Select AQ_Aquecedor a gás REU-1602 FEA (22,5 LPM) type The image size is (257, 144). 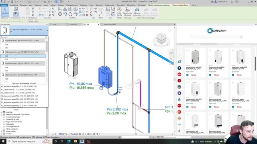tap(23, 40)
